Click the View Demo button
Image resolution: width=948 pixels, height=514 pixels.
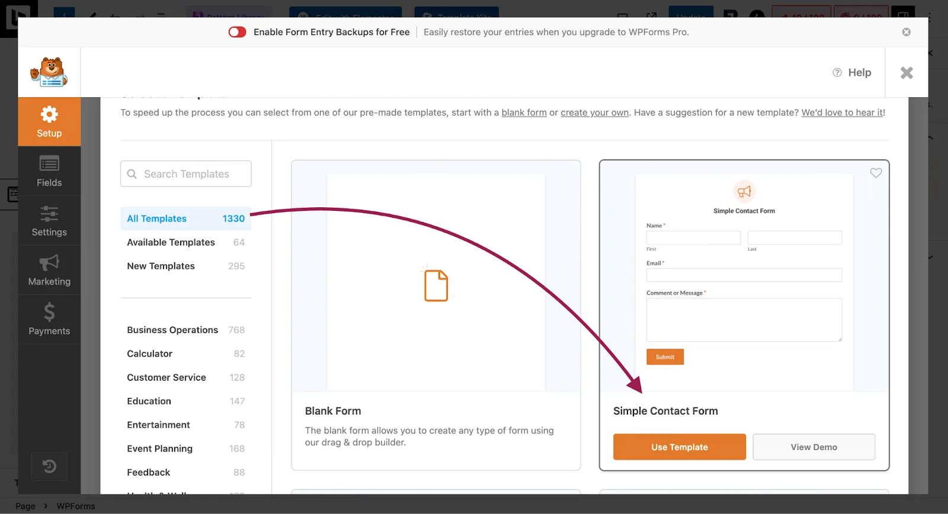point(814,447)
